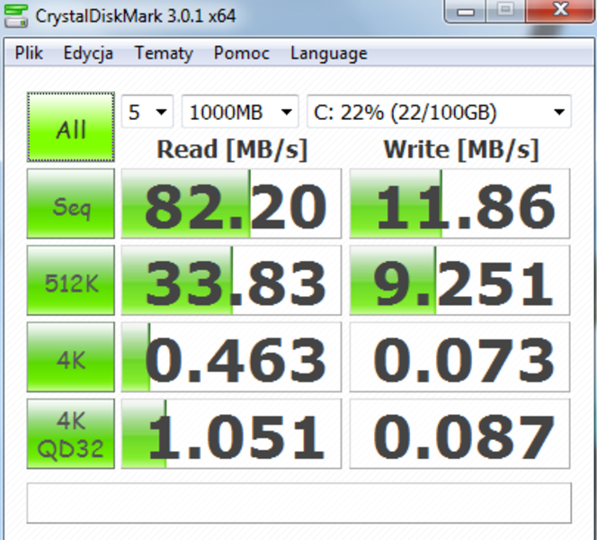Click the CrystalDiskMark title bar icon

(x=15, y=15)
